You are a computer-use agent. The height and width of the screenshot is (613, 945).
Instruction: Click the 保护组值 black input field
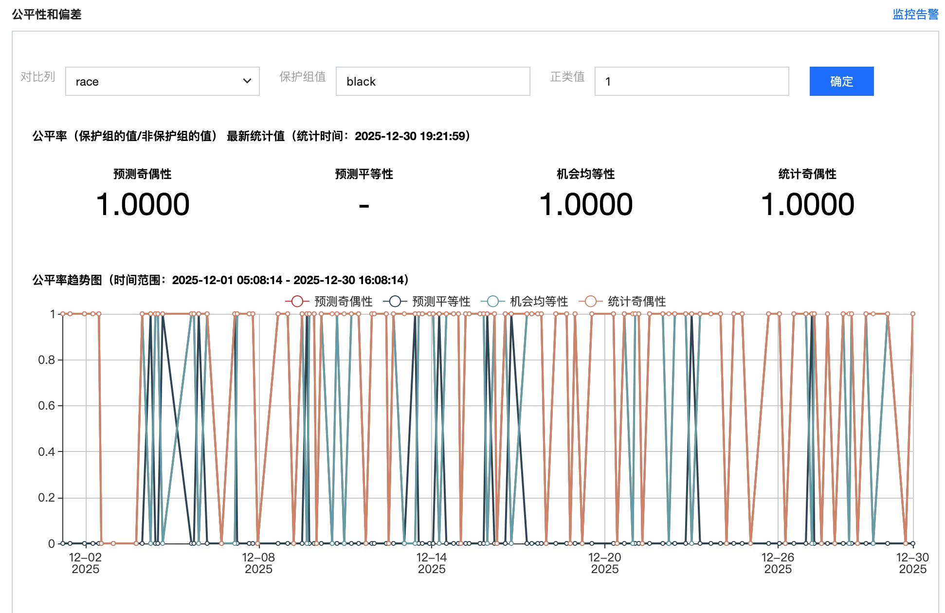[432, 81]
